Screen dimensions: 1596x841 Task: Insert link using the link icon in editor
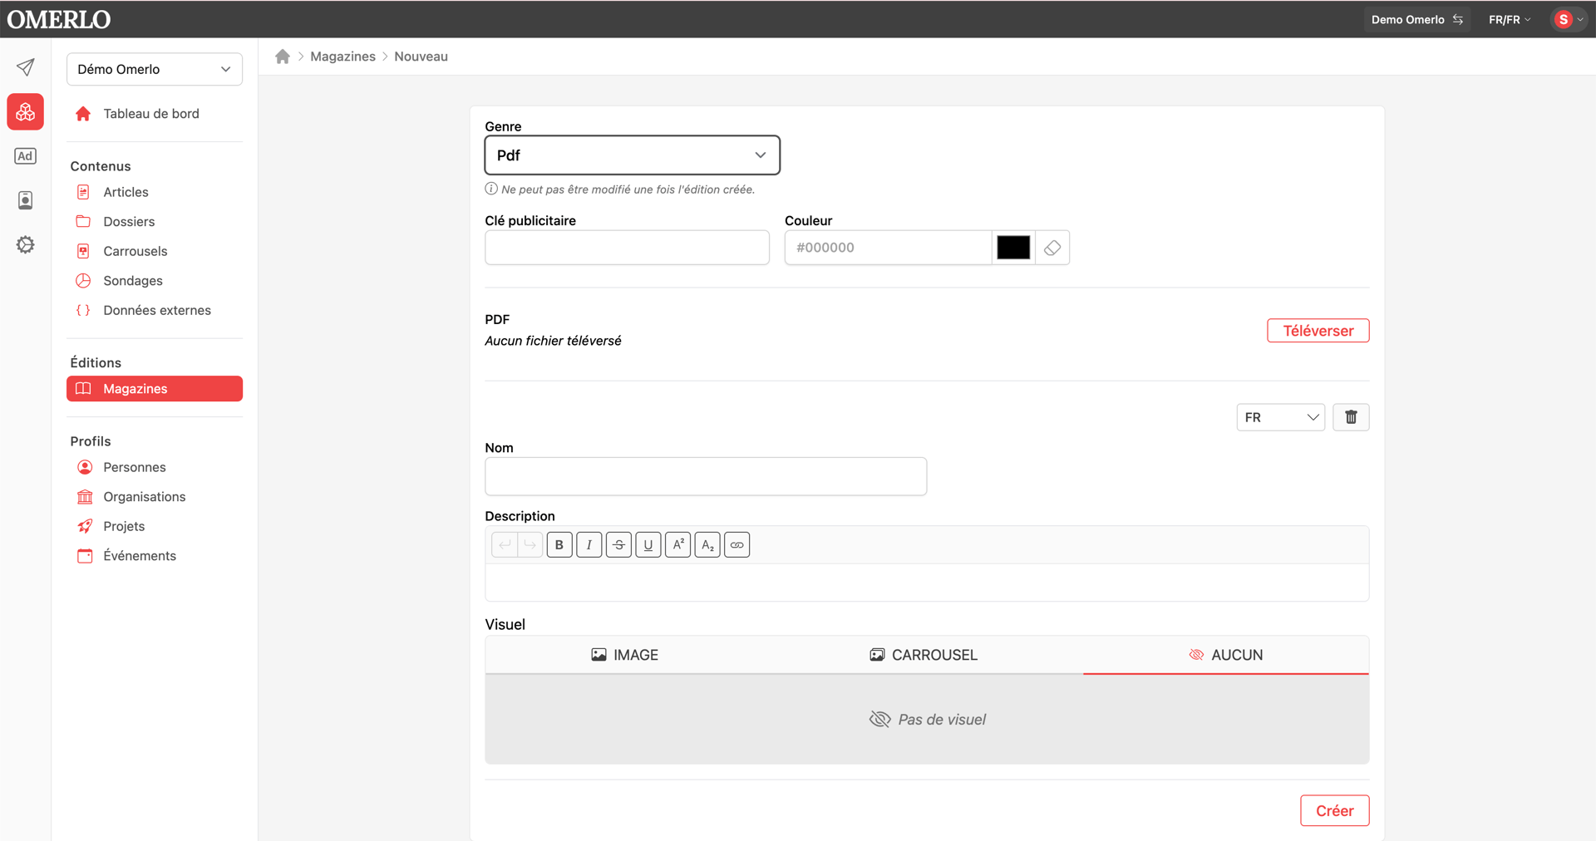pyautogui.click(x=737, y=545)
